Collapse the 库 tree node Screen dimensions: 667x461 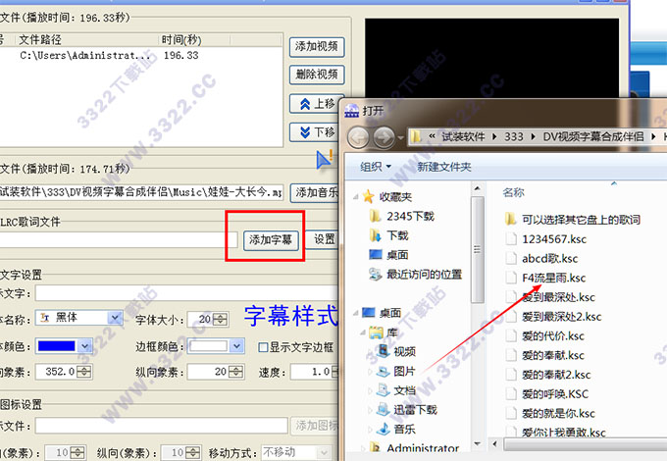tap(363, 333)
